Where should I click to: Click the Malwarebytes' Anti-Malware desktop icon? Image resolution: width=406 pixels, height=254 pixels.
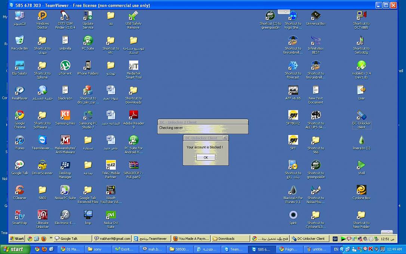pos(65,141)
